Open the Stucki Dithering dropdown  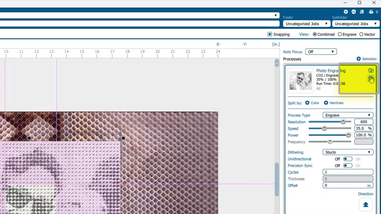(x=347, y=152)
